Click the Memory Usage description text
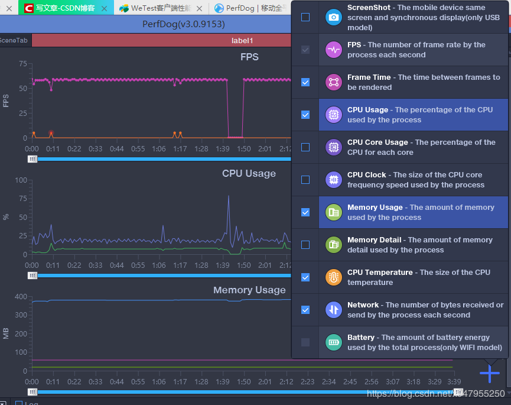 [421, 212]
